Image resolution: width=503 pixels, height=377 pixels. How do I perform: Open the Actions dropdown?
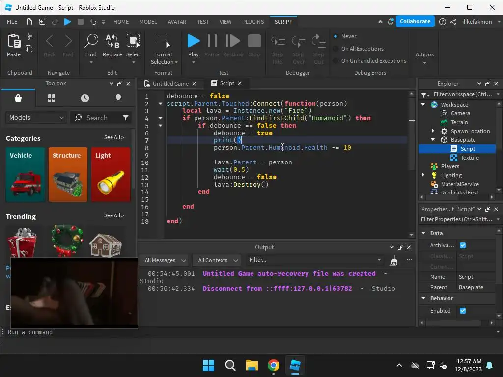(424, 58)
